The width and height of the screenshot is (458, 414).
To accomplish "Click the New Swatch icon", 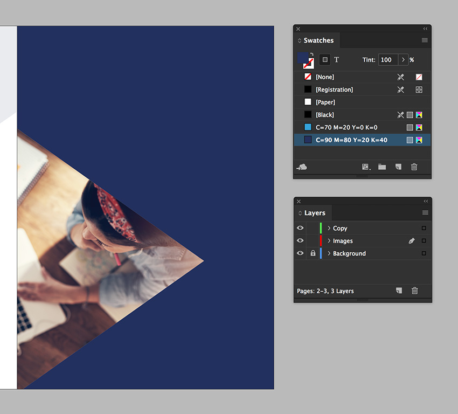I will [398, 167].
